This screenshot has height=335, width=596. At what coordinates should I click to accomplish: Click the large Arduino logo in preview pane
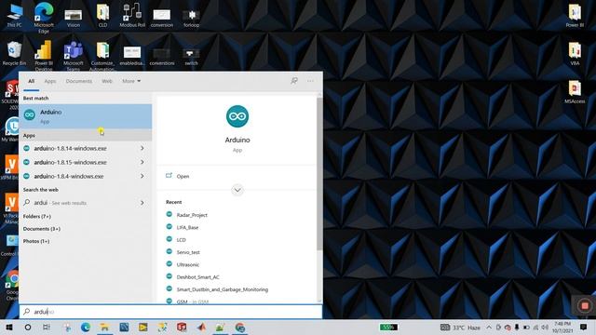click(237, 116)
